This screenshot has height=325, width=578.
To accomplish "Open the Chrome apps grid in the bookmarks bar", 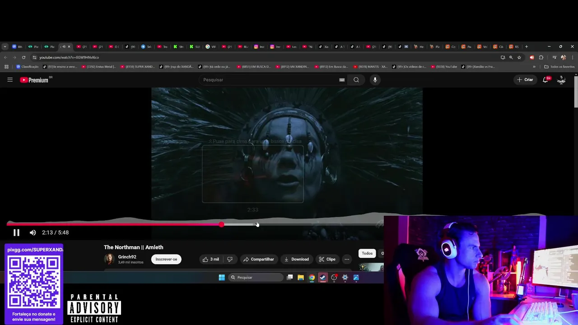I will click(6, 67).
